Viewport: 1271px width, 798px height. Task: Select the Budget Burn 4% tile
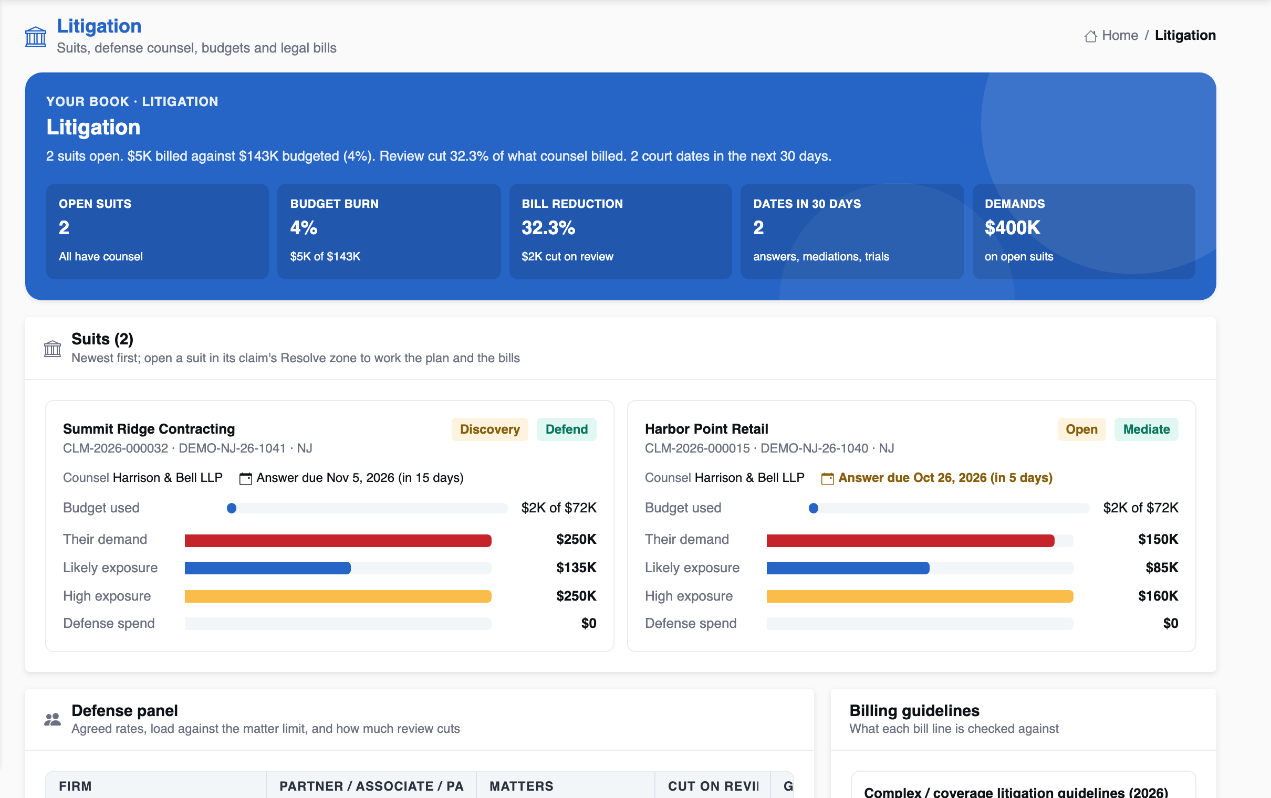click(389, 231)
